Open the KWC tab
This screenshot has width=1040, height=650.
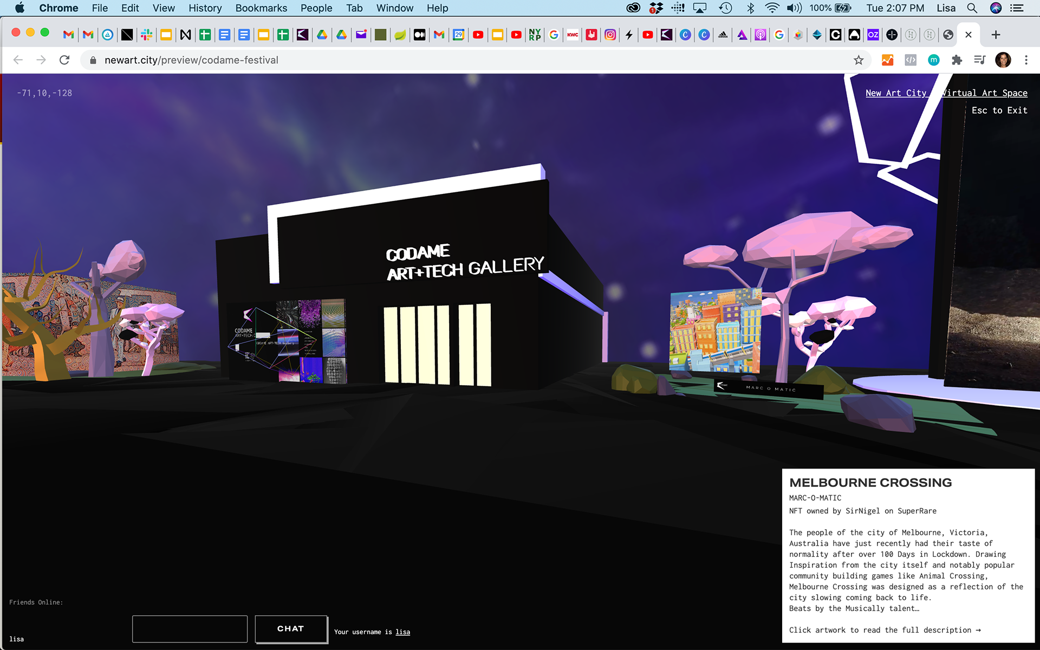click(573, 35)
